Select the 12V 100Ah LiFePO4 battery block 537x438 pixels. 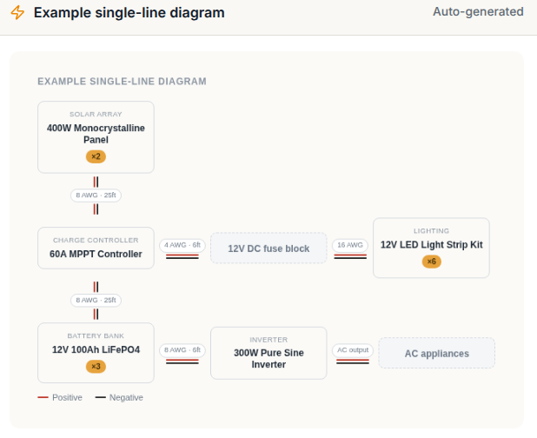96,353
